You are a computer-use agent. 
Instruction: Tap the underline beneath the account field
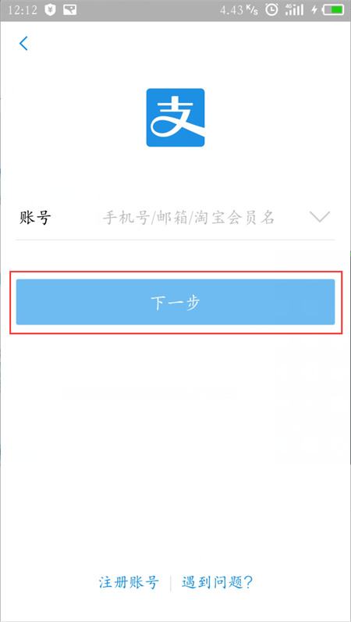tap(175, 240)
